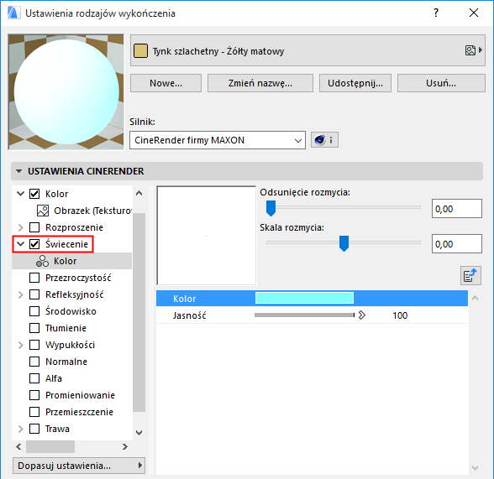Uncheck the Kolor channel checkbox

[x=34, y=194]
